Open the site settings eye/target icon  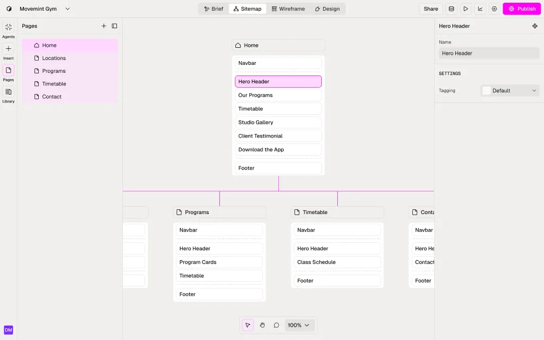(x=495, y=8)
